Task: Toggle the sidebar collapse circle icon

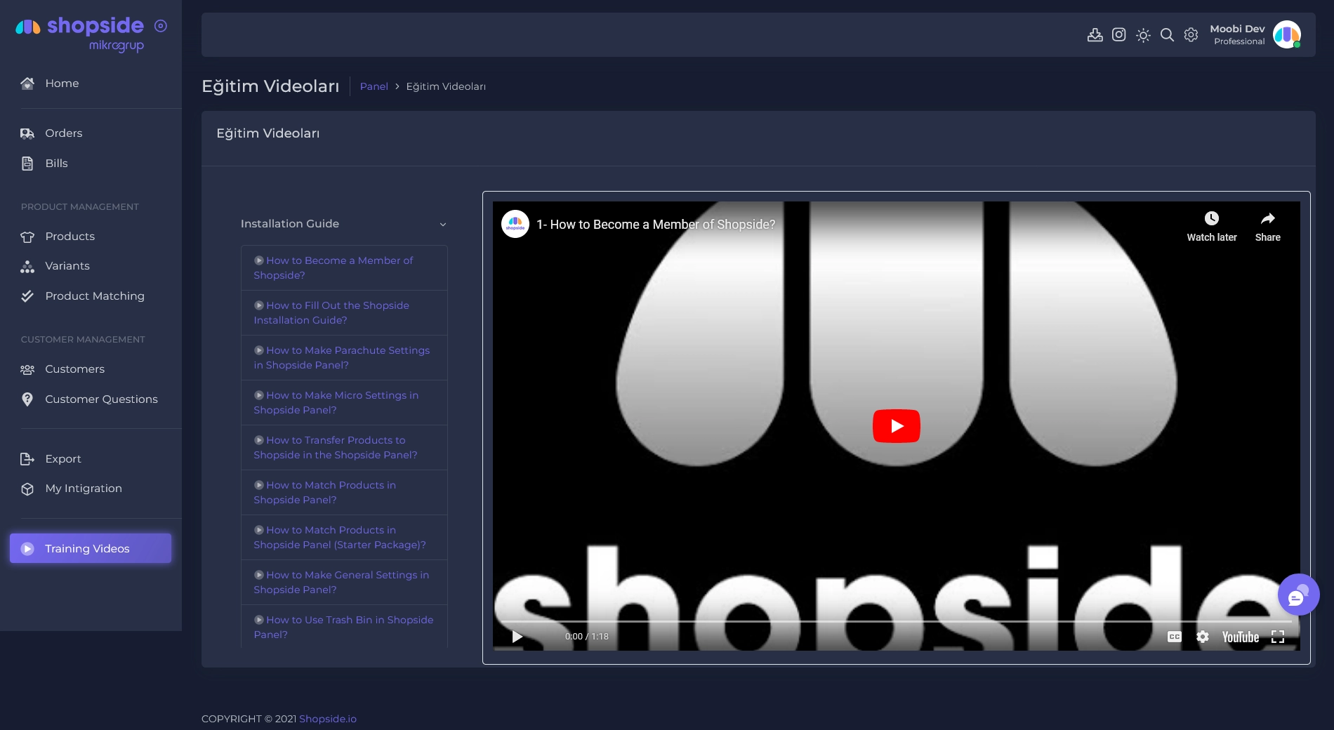Action: [x=161, y=26]
